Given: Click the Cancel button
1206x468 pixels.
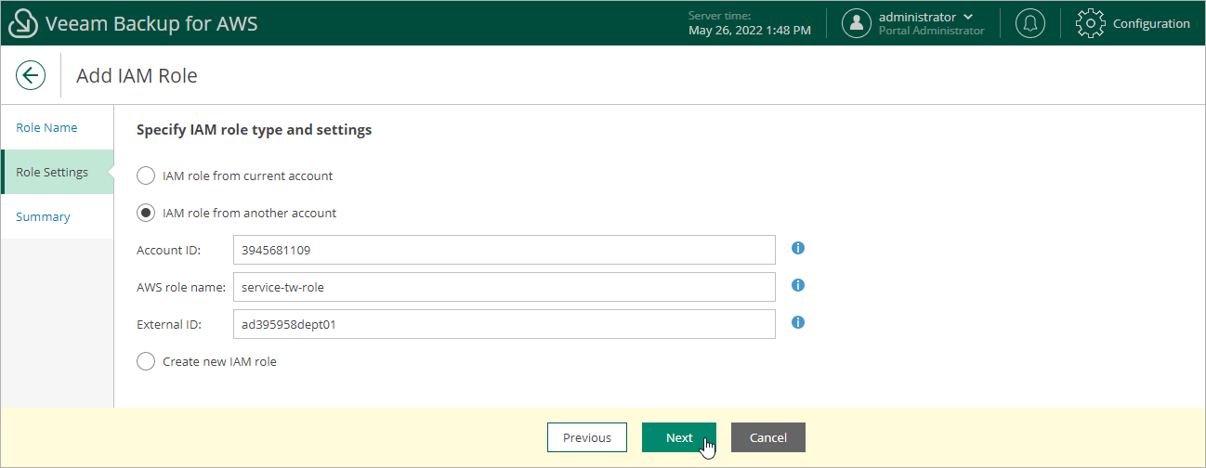Looking at the screenshot, I should [768, 437].
